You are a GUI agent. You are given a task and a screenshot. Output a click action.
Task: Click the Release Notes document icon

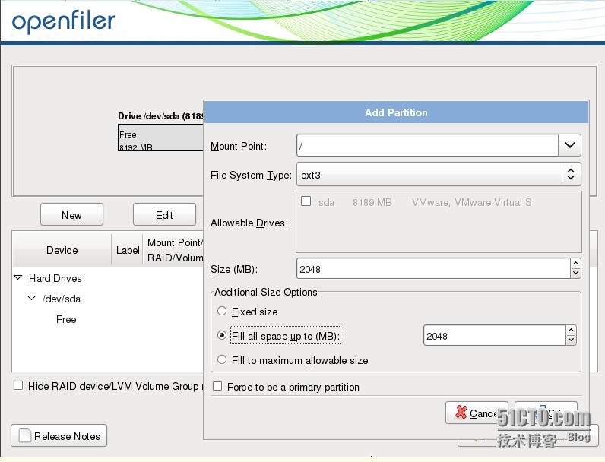point(25,436)
